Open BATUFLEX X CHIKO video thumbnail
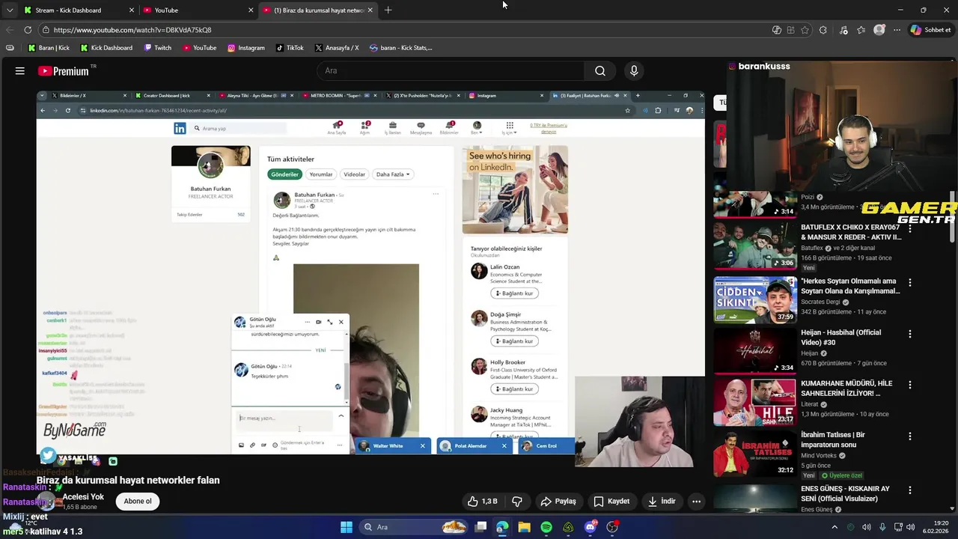This screenshot has height=539, width=958. [755, 246]
